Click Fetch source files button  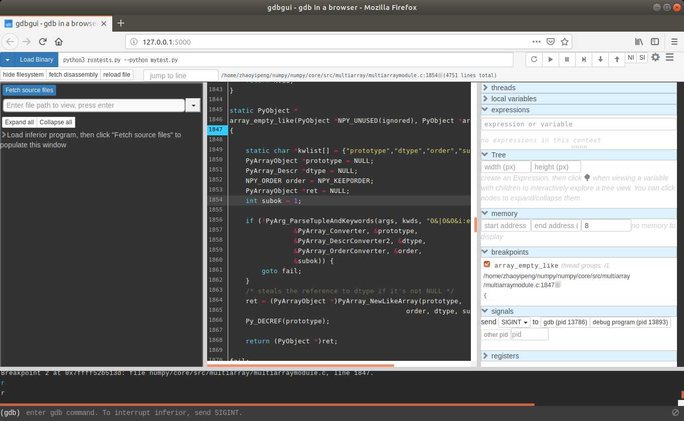tap(29, 90)
